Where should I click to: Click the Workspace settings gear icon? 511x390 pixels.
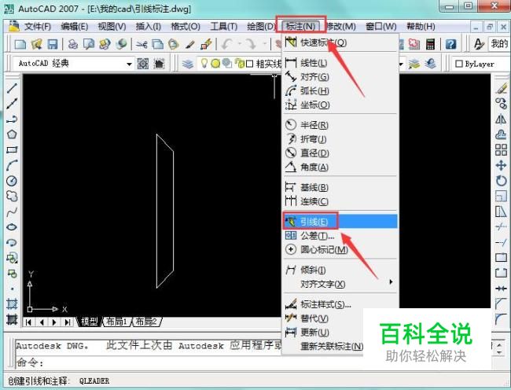(143, 64)
